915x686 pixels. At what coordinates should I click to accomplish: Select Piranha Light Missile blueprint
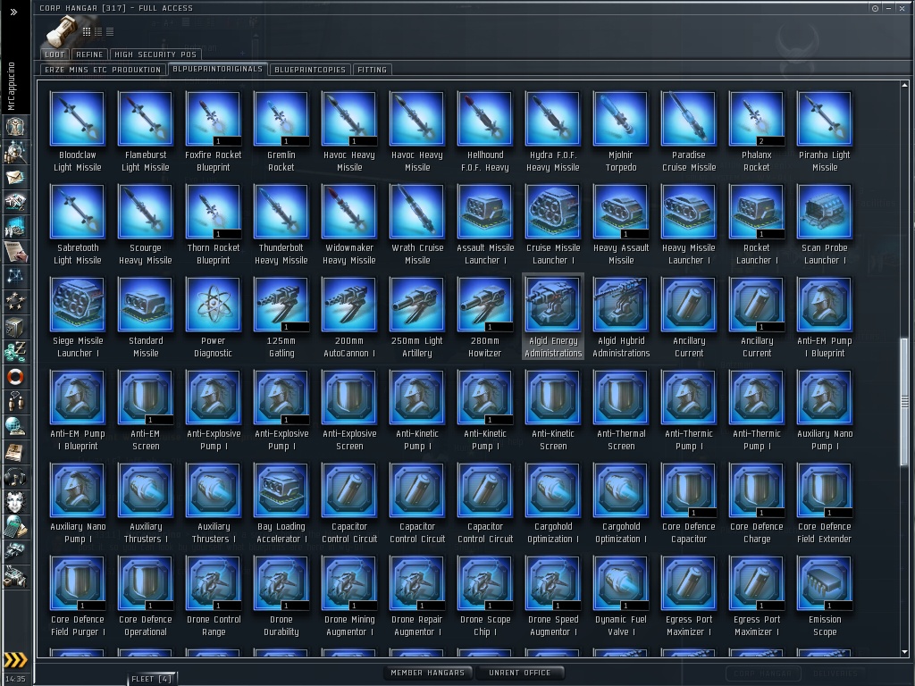(x=825, y=132)
